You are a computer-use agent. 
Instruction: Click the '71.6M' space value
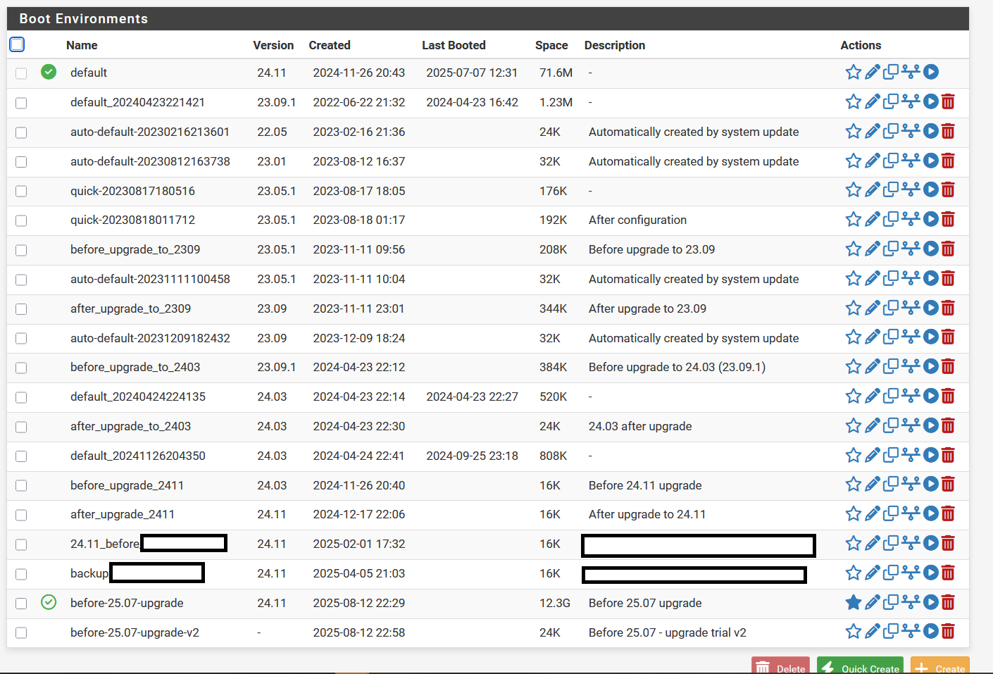(x=556, y=73)
